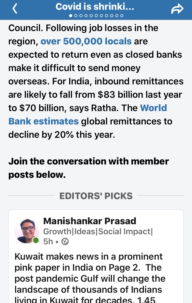Jump to the second page indicator dot
Screen dimensions: 192x303
click(x=76, y=16)
